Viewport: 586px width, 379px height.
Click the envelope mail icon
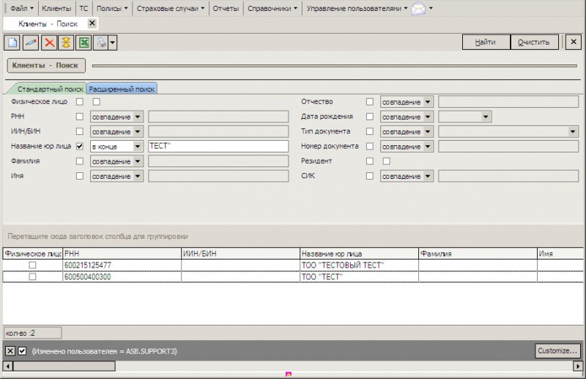tap(418, 9)
